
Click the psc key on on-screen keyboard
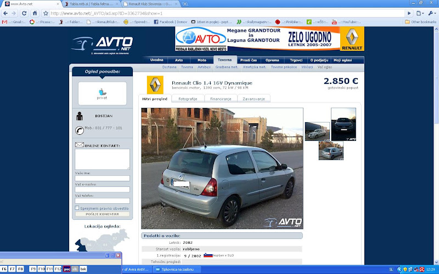point(66,269)
